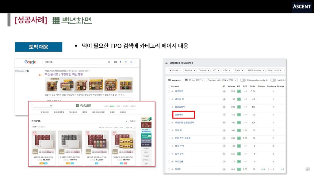Click SEOquake rank arrow marker icon

(x=40, y=75)
